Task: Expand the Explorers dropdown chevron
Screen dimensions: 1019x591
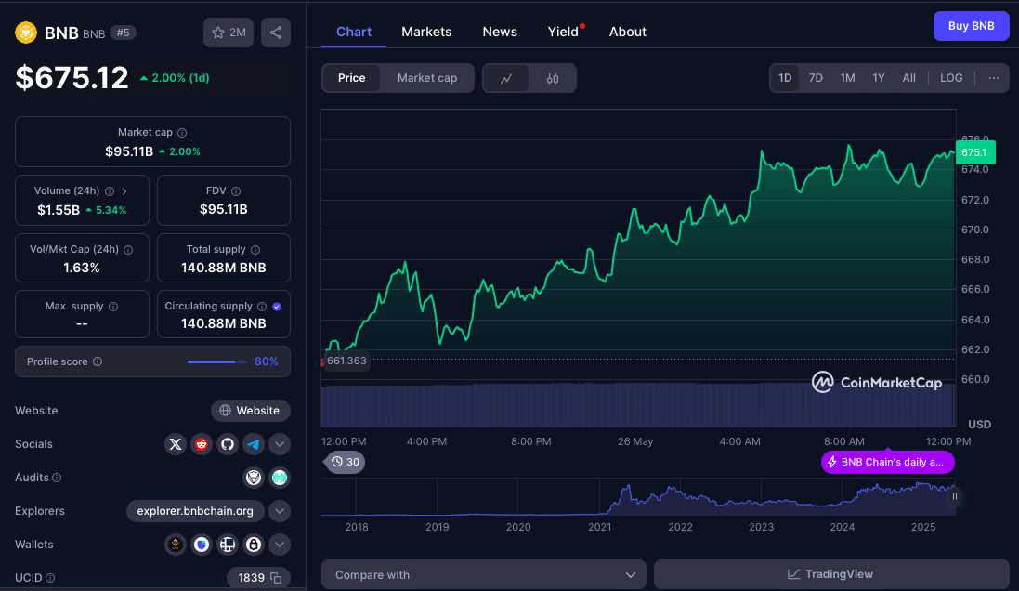Action: [x=280, y=511]
